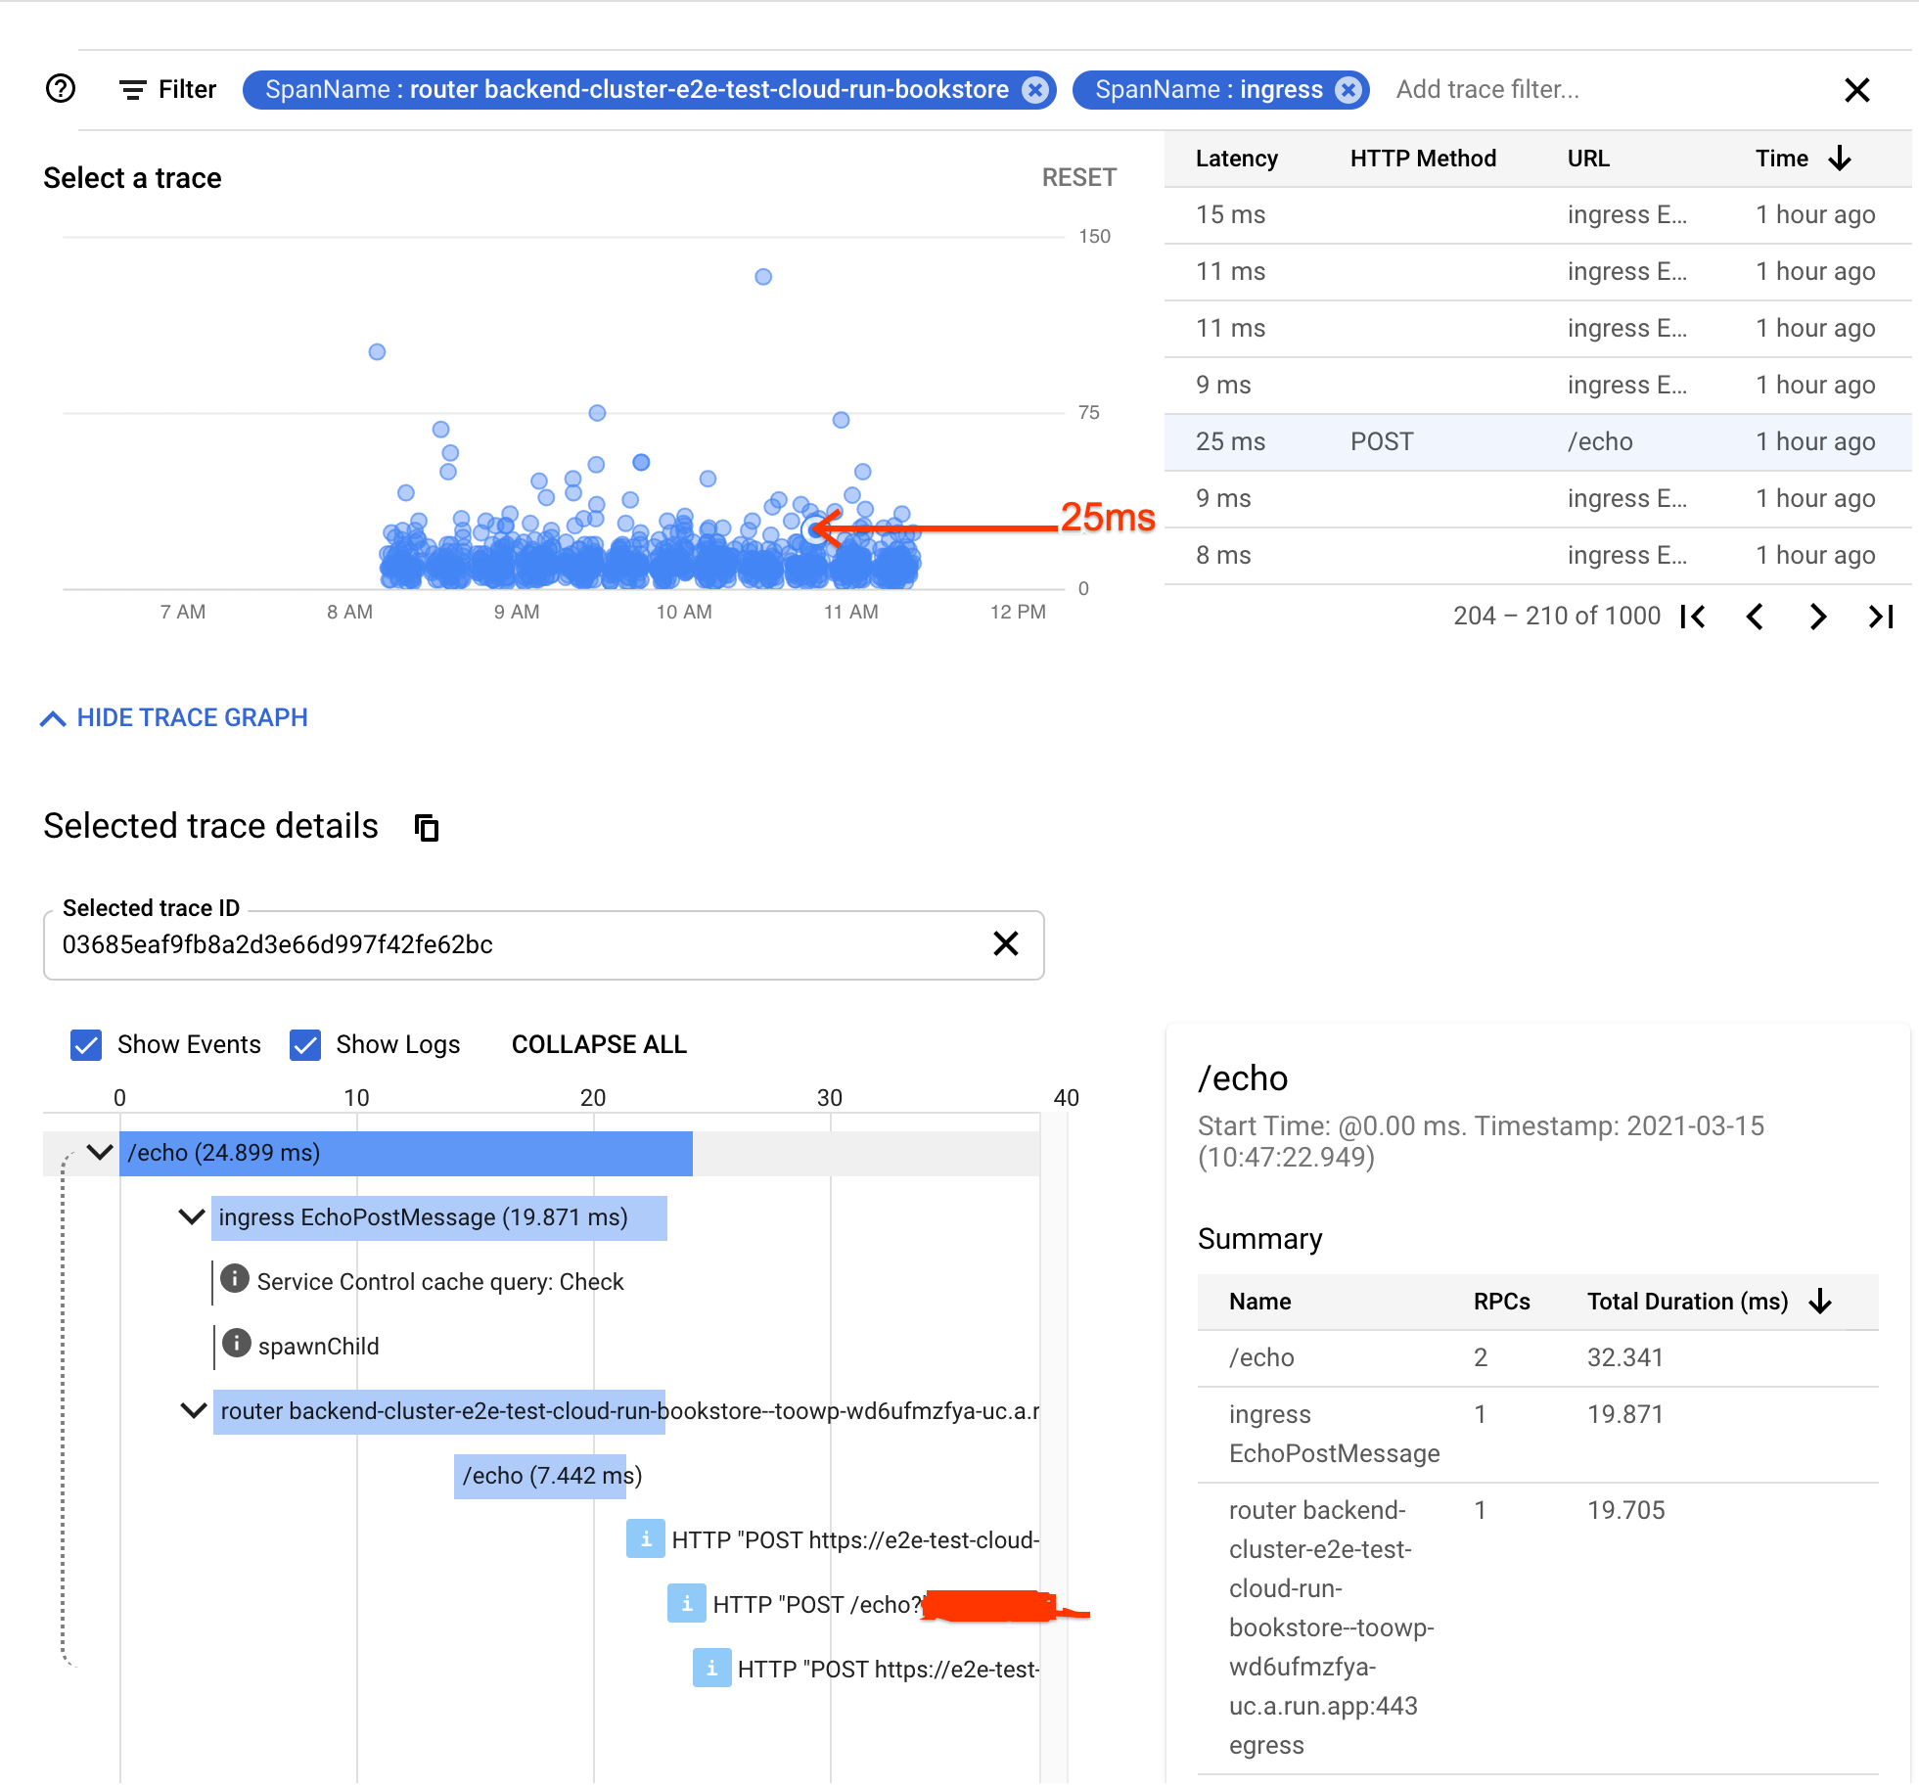The height and width of the screenshot is (1787, 1919).
Task: Collapse the ingress EchoPostMessage span
Action: point(192,1216)
